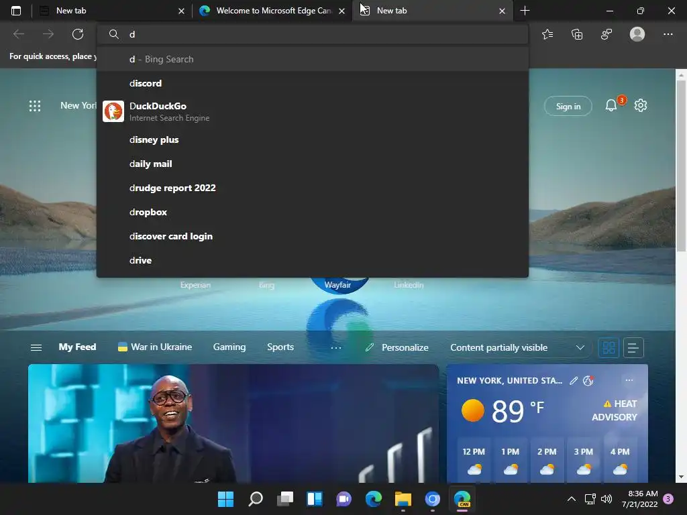Open the Favorites star icon
Screen dimensions: 687x515
[547, 34]
